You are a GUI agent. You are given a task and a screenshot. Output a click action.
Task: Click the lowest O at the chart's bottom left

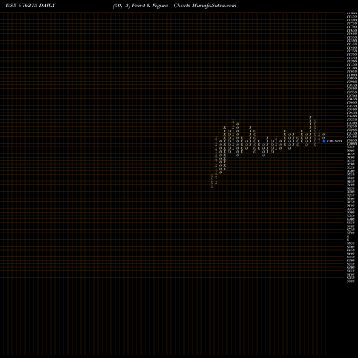tap(212, 186)
